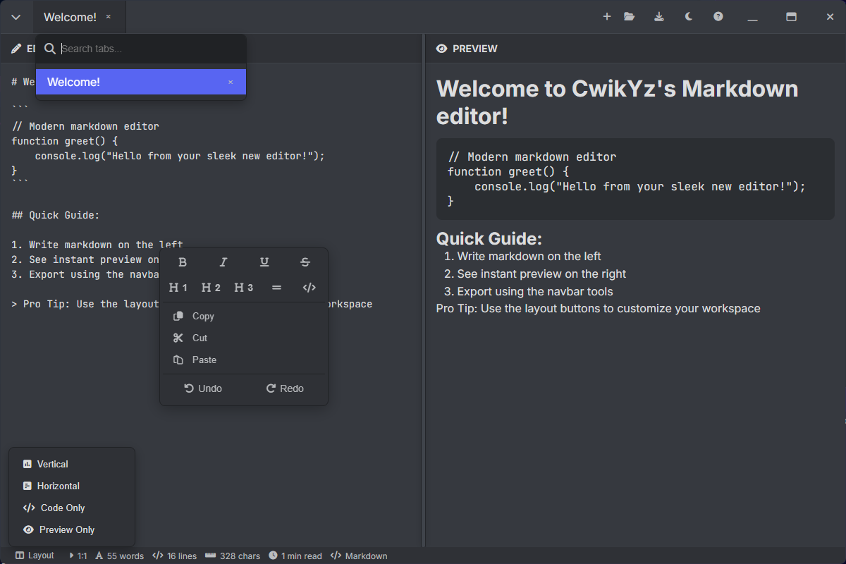Insert Heading 3 using the H3 icon
The height and width of the screenshot is (564, 846).
pyautogui.click(x=244, y=288)
